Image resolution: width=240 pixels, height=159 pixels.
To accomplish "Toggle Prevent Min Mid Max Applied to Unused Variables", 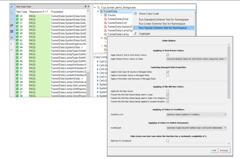I will (168, 102).
